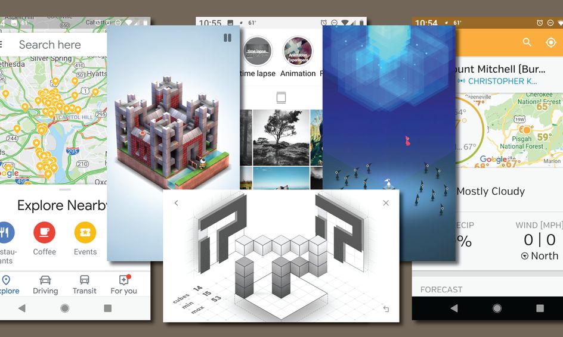Tap the 295 highway shield on Maps
The height and width of the screenshot is (337, 563).
(x=72, y=151)
